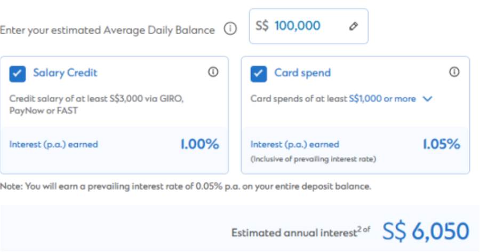
Task: Expand the card spend amount chevron arrow
Action: [x=427, y=99]
